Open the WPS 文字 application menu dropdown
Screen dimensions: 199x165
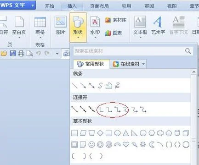tap(33, 5)
